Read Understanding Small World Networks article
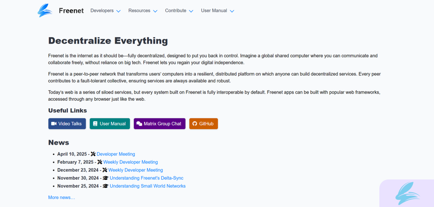434x207 pixels. [147, 186]
